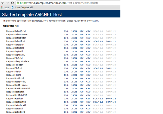Open JSON link for RequestHostPatchV2
163x114 pixels.
point(74,95)
